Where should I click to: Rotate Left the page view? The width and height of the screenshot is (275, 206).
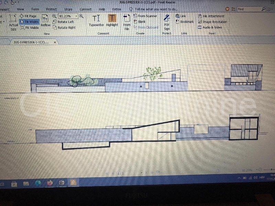point(63,22)
